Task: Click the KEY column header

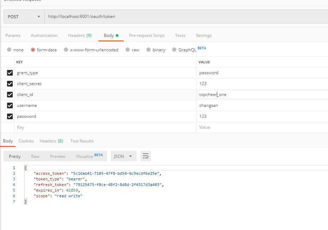Action: coord(19,62)
